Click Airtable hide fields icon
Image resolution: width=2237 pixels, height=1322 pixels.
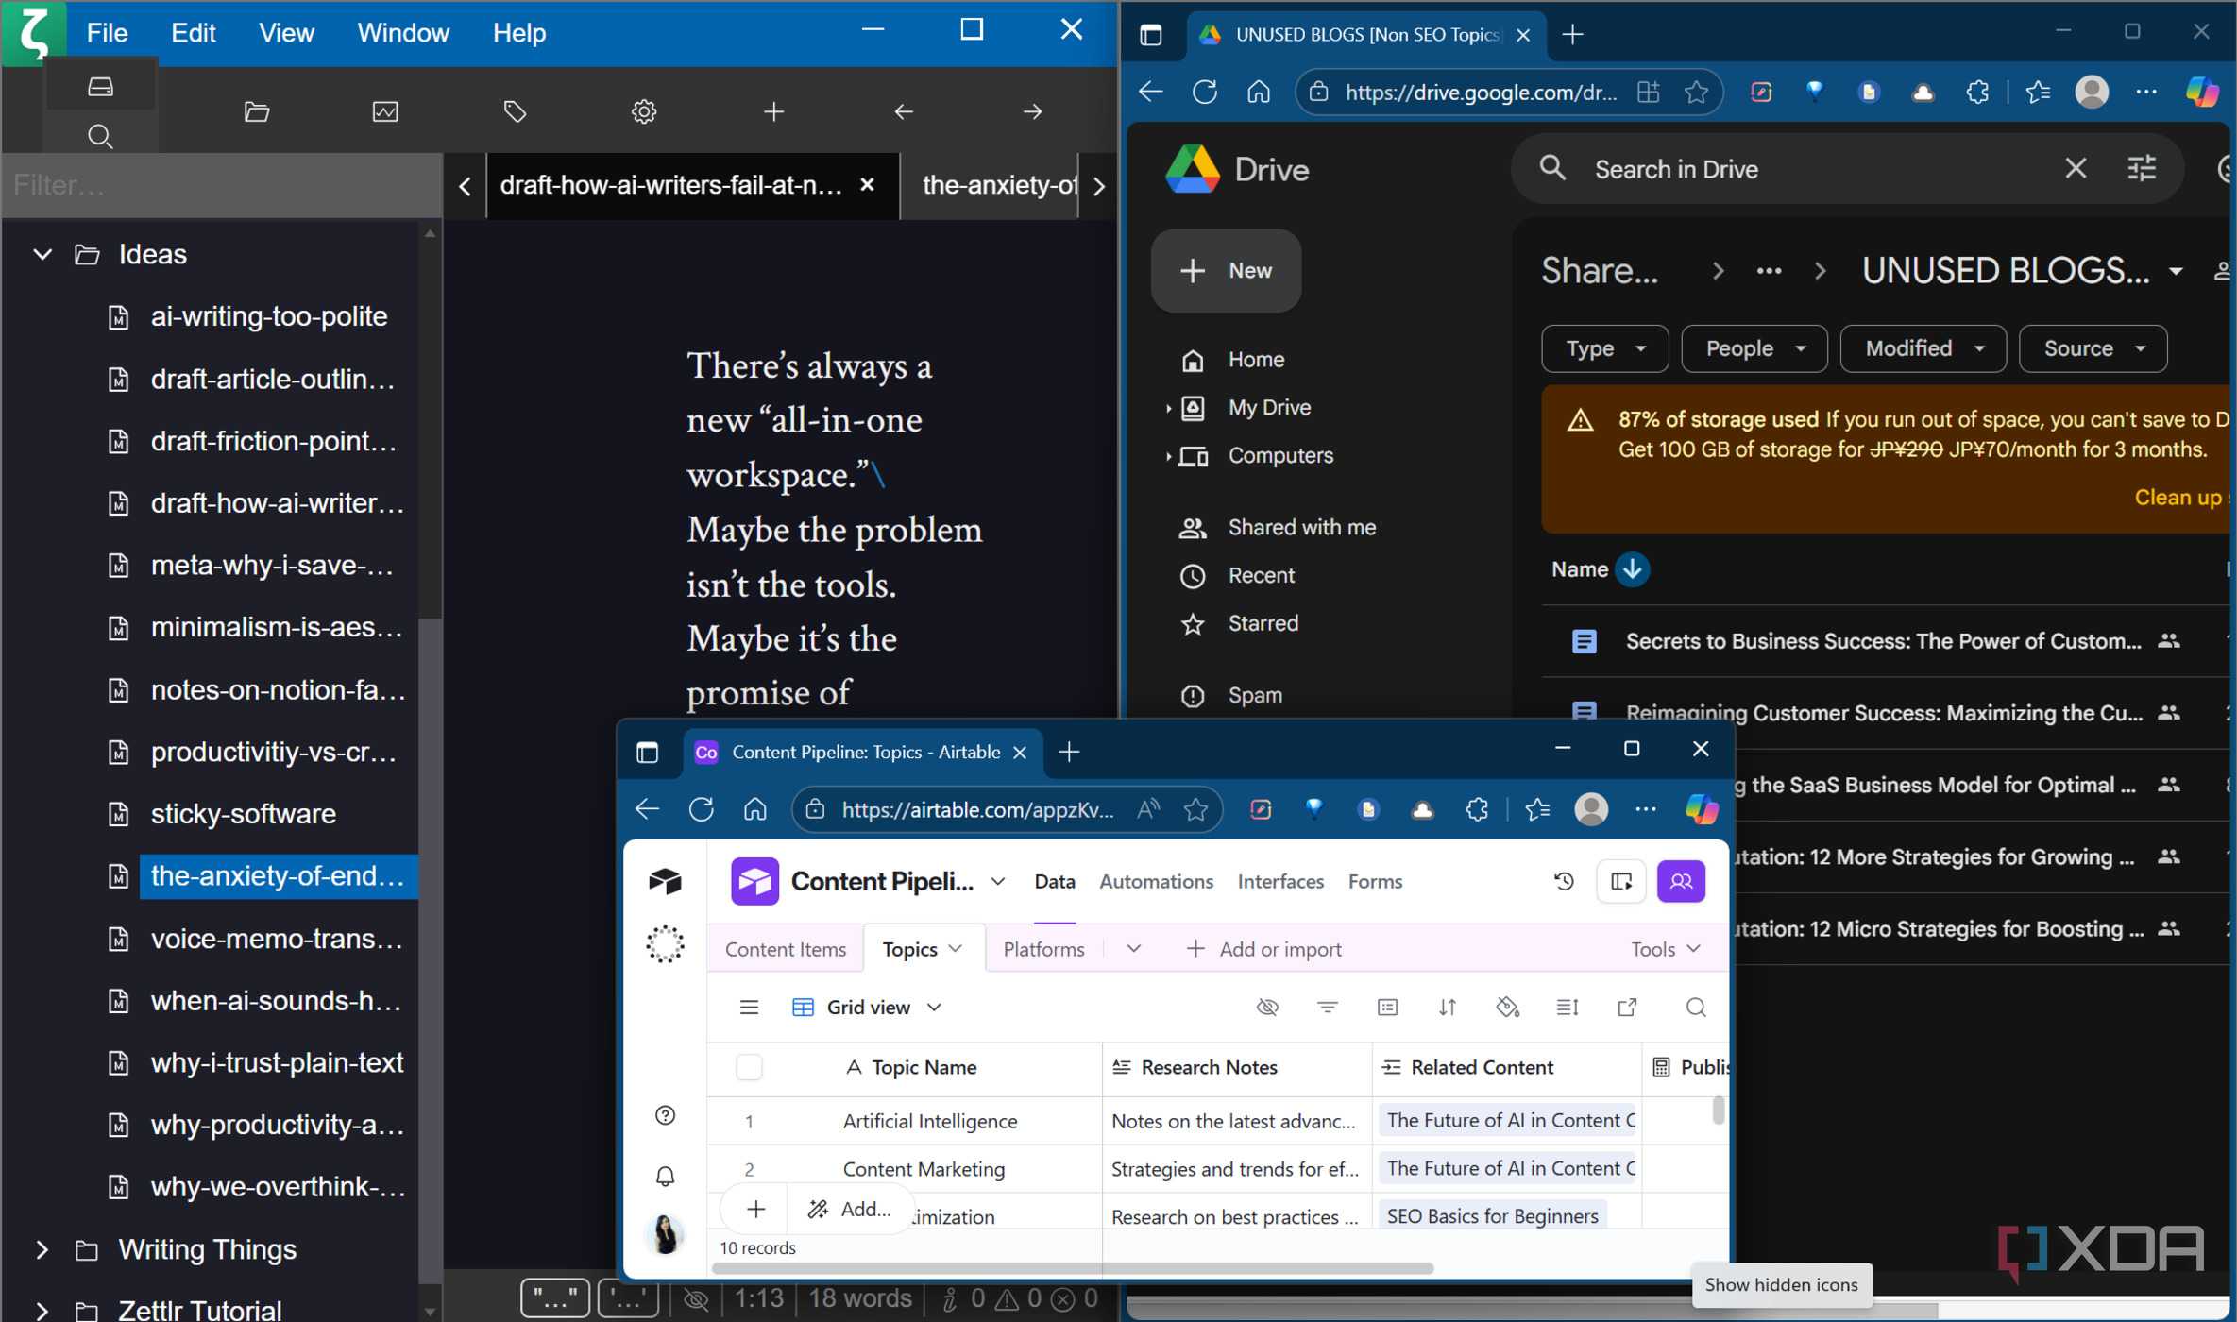(1267, 1008)
